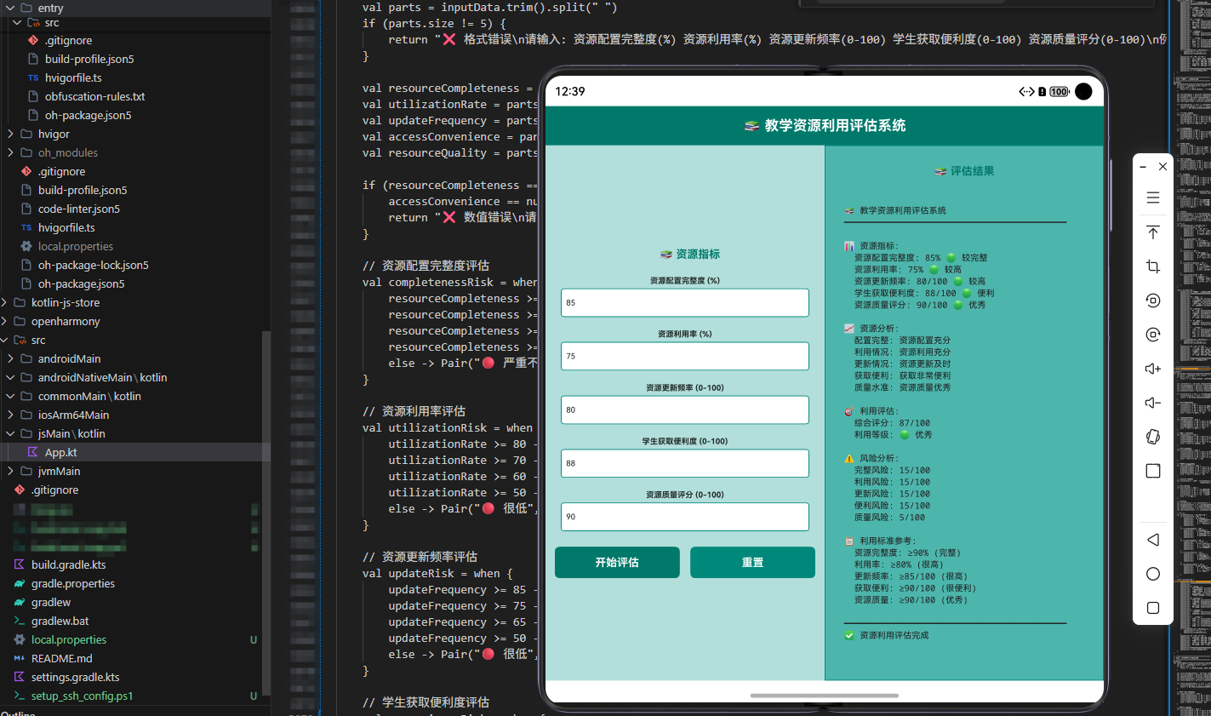
Task: Raise emulator volume with speaker plus icon
Action: [1153, 369]
